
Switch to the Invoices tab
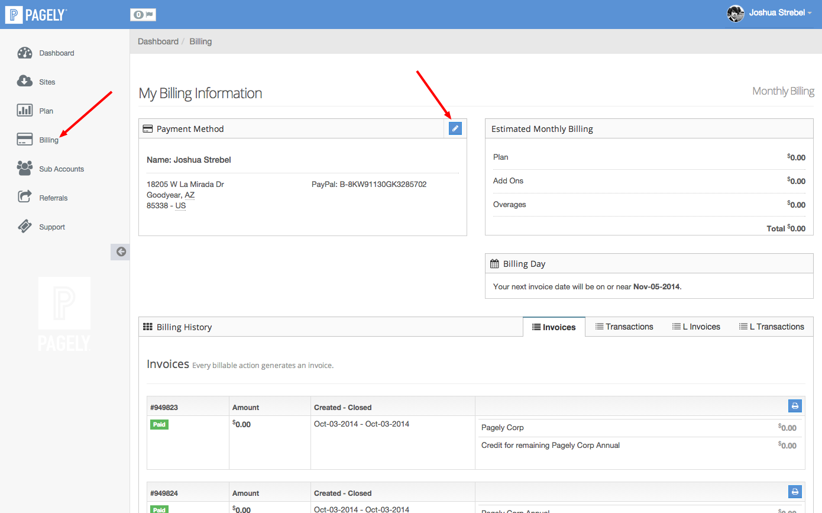[x=554, y=327]
